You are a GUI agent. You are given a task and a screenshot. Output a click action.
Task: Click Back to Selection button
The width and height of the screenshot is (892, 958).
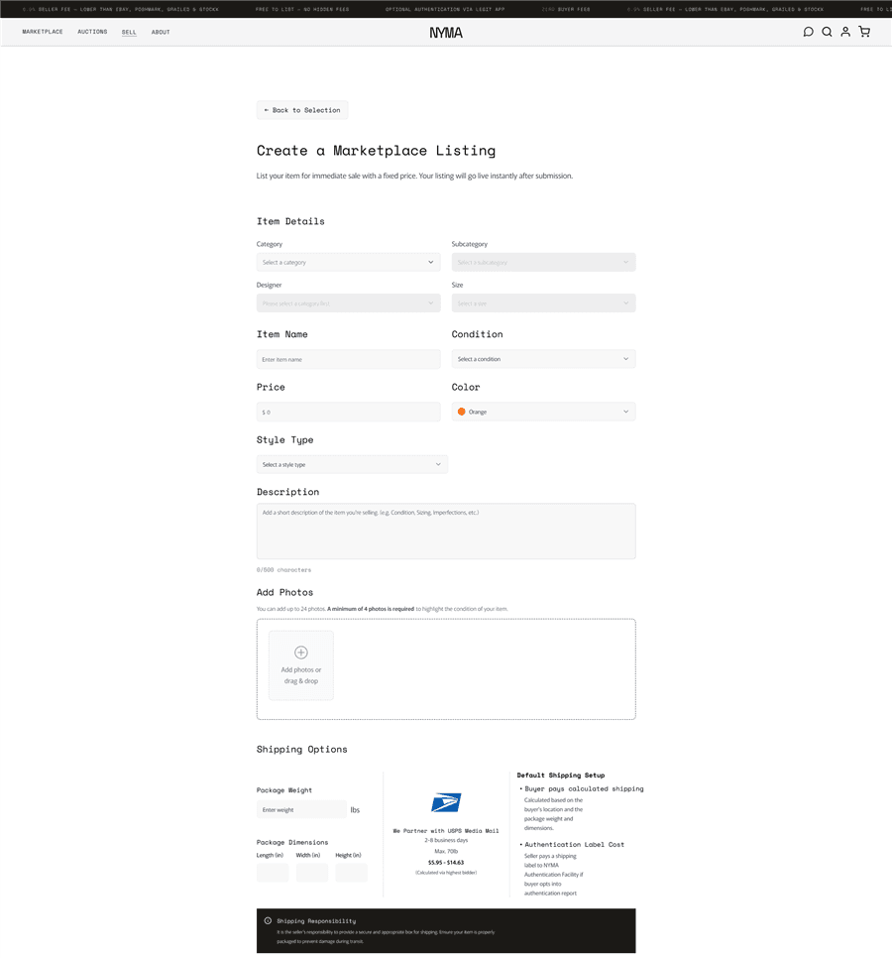[302, 110]
